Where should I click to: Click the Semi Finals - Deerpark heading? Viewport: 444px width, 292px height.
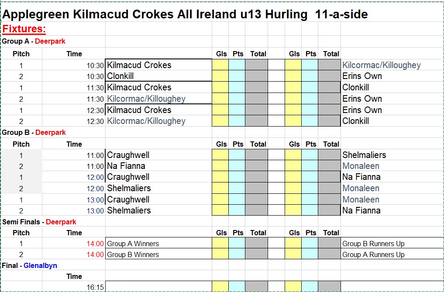point(39,222)
